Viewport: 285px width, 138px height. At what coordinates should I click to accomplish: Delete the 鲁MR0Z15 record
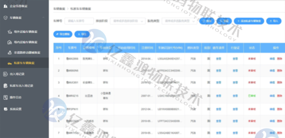(280, 96)
